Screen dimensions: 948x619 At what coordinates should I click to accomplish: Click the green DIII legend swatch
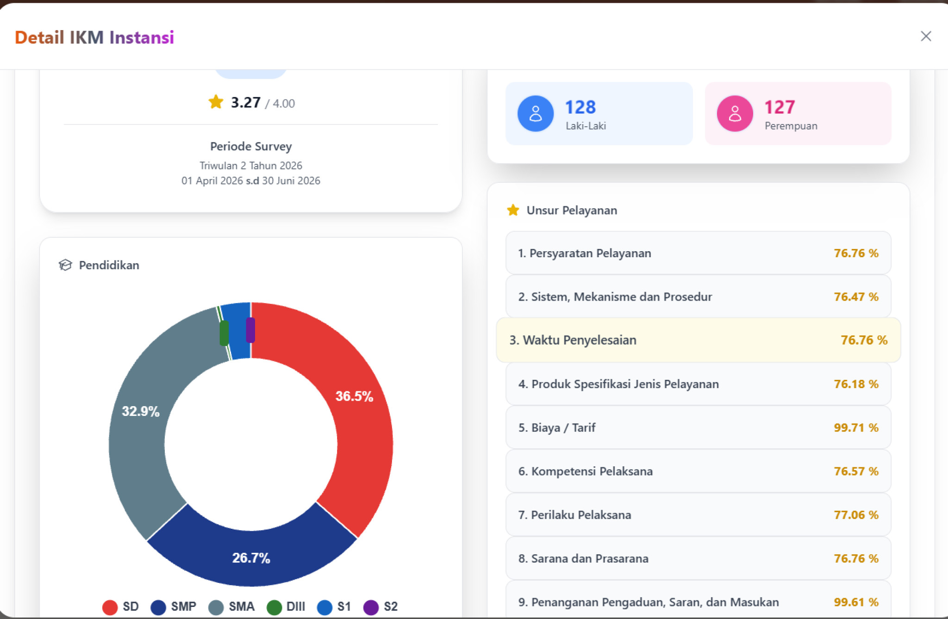click(274, 607)
